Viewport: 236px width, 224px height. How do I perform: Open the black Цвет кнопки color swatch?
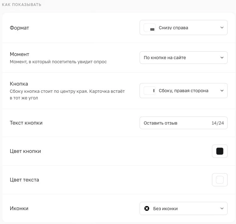pos(220,151)
